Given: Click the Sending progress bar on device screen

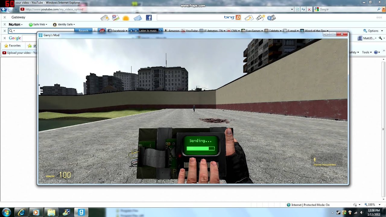Looking at the screenshot, I should [x=201, y=148].
